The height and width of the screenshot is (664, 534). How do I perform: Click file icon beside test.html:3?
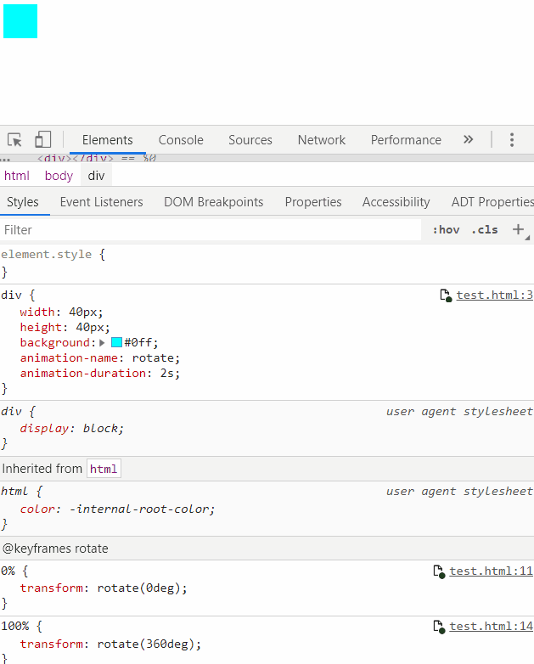coord(446,295)
